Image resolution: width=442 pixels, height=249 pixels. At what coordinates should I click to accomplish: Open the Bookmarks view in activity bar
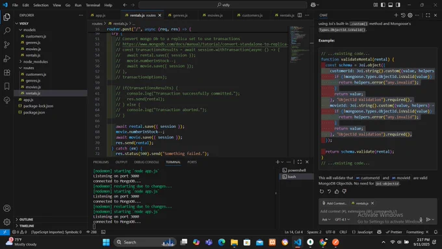click(x=6, y=86)
